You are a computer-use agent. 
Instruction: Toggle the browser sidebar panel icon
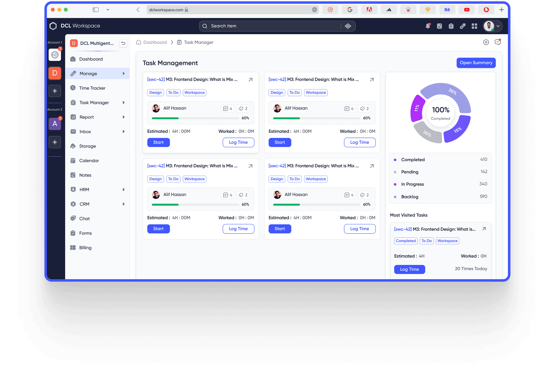pos(96,10)
